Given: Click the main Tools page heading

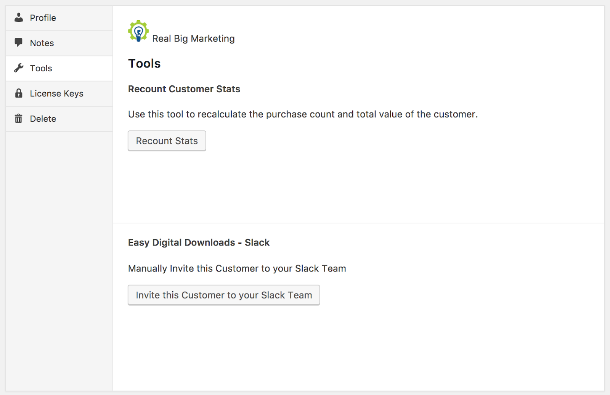Looking at the screenshot, I should coord(144,64).
